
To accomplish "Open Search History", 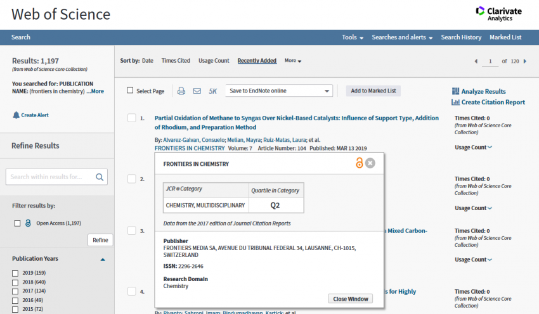I will tap(461, 37).
